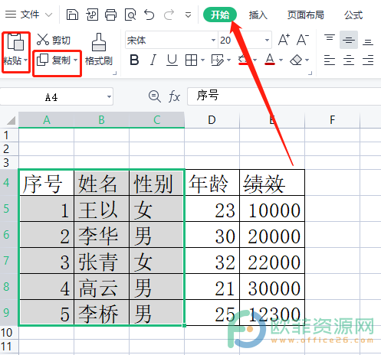
Task: Expand the font color dropdown arrow
Action: coord(281,60)
